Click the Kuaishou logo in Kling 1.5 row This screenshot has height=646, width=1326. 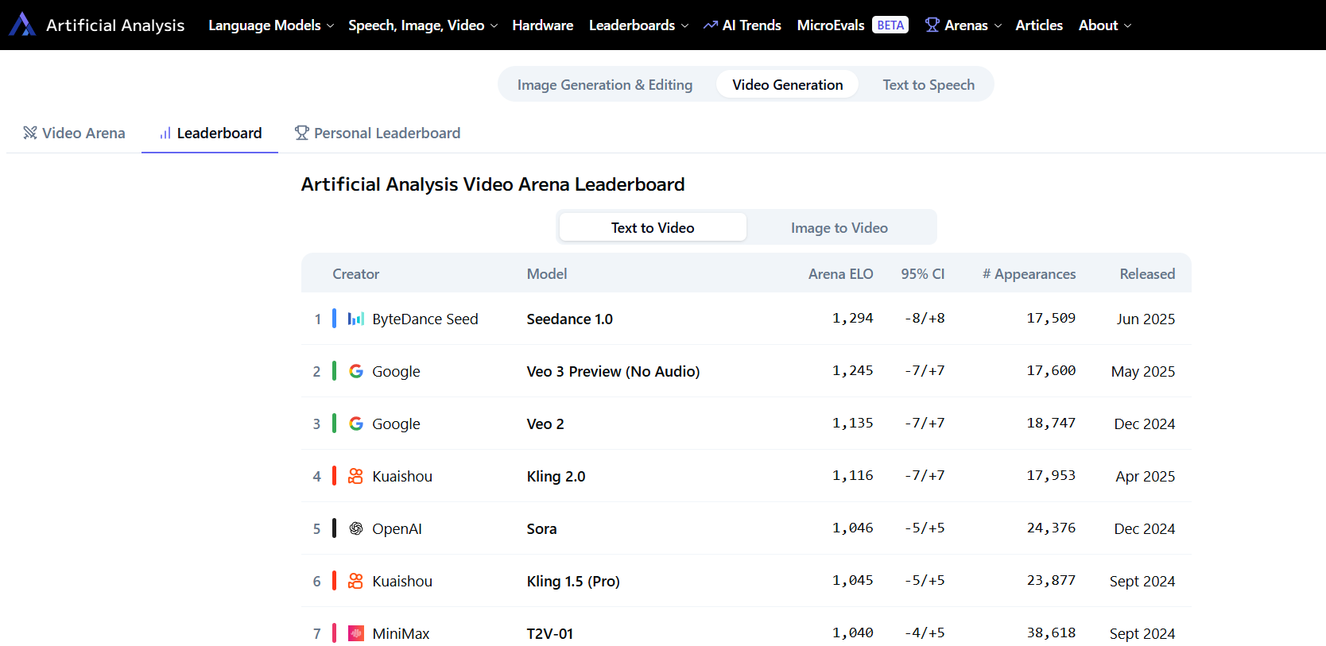pyautogui.click(x=356, y=581)
